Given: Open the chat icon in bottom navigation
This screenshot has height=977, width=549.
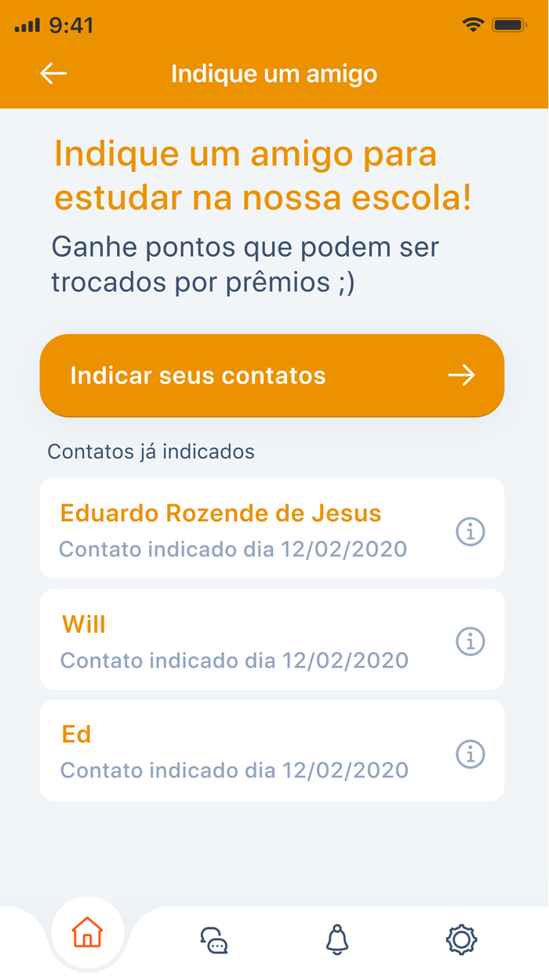Looking at the screenshot, I should click(213, 939).
